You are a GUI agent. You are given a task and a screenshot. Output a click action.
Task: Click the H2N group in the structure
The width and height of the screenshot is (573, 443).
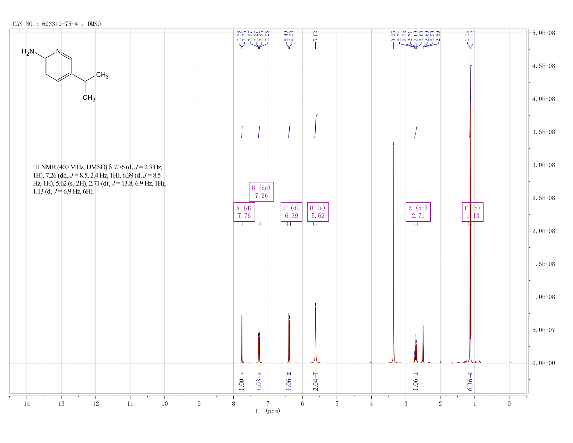pyautogui.click(x=28, y=52)
